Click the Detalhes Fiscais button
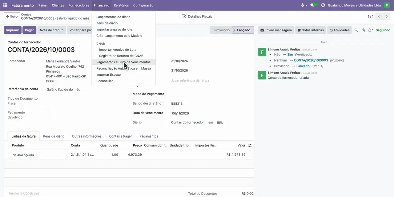This screenshot has width=394, height=197. (197, 16)
